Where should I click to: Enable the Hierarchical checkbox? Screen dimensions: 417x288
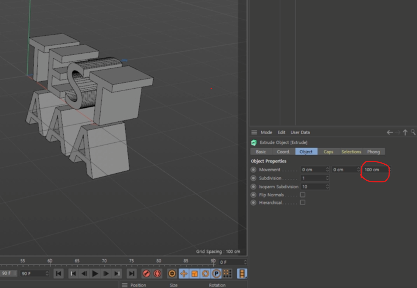303,202
